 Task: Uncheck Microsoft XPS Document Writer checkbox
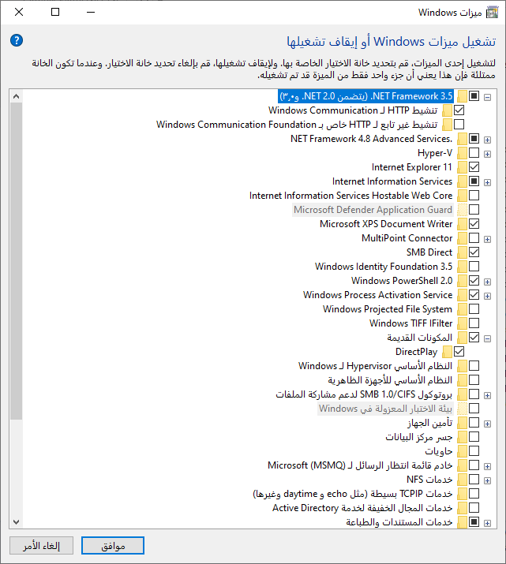[x=474, y=224]
